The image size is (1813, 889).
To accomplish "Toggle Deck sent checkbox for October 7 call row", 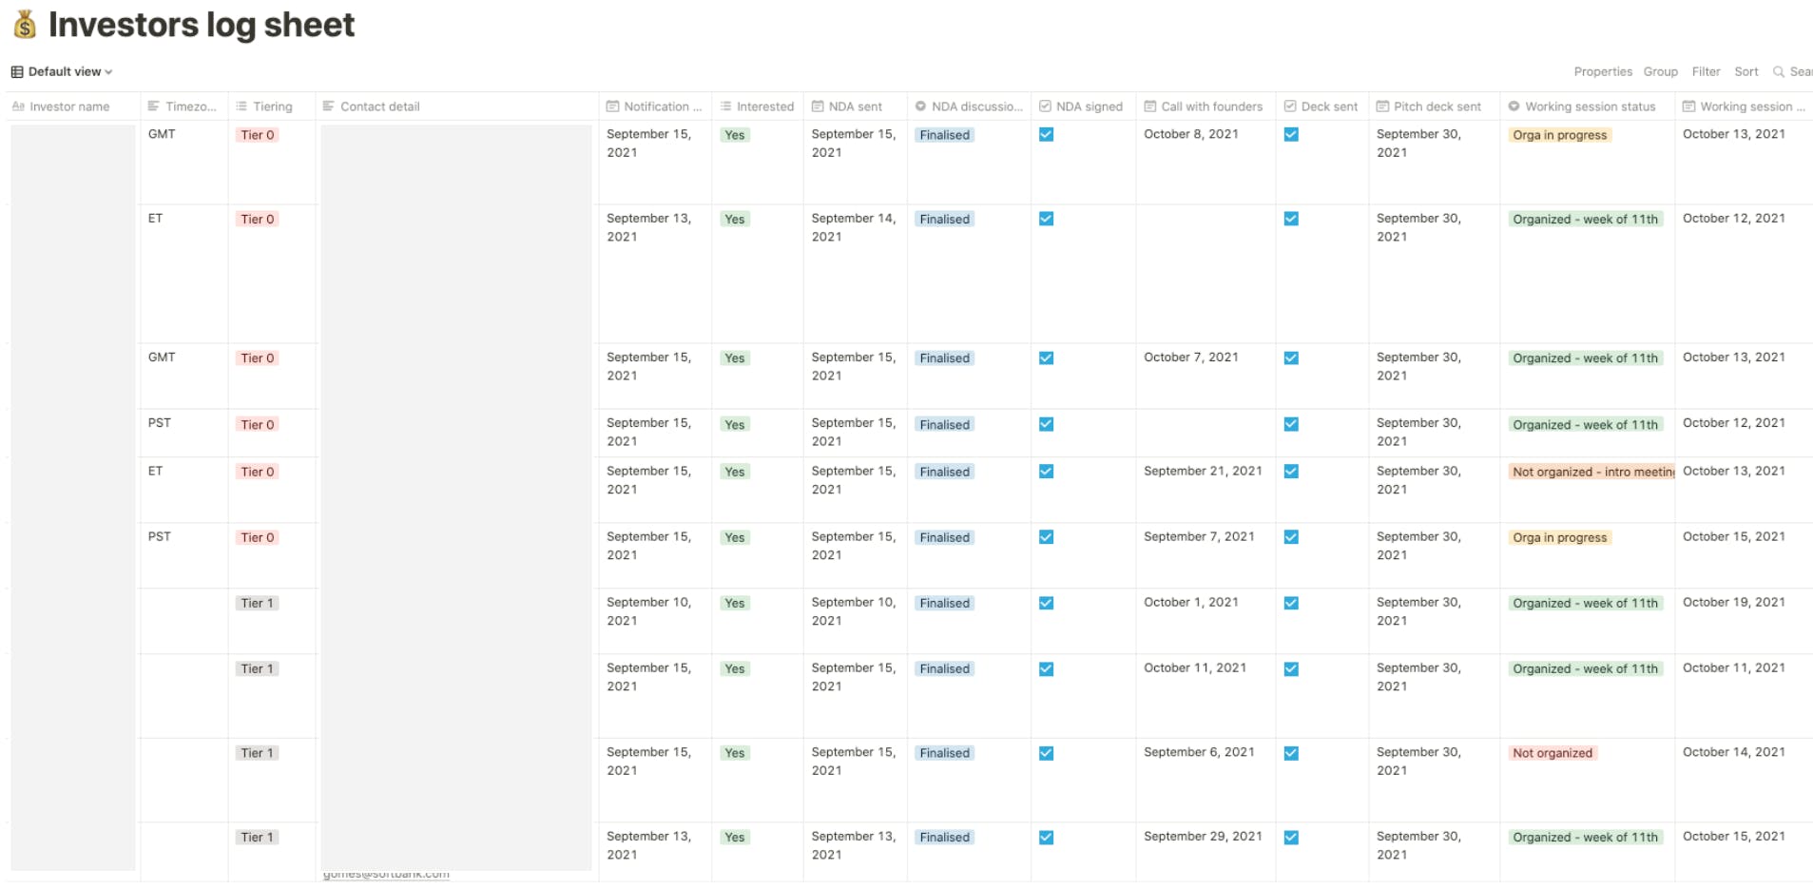I will pos(1291,358).
